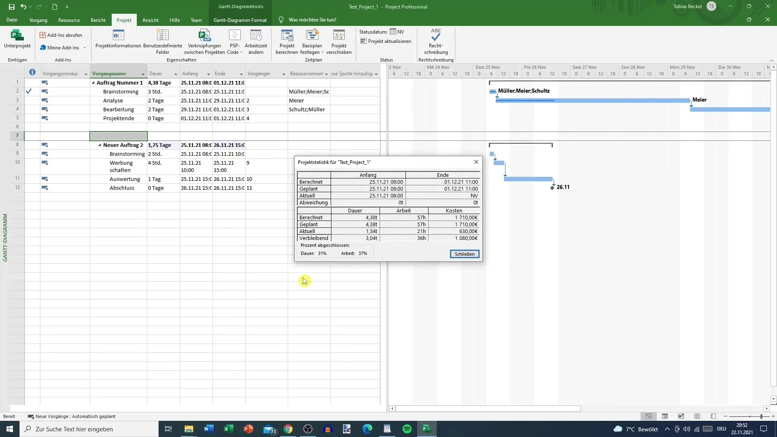Switch to the Bericht ribbon tab

(98, 20)
